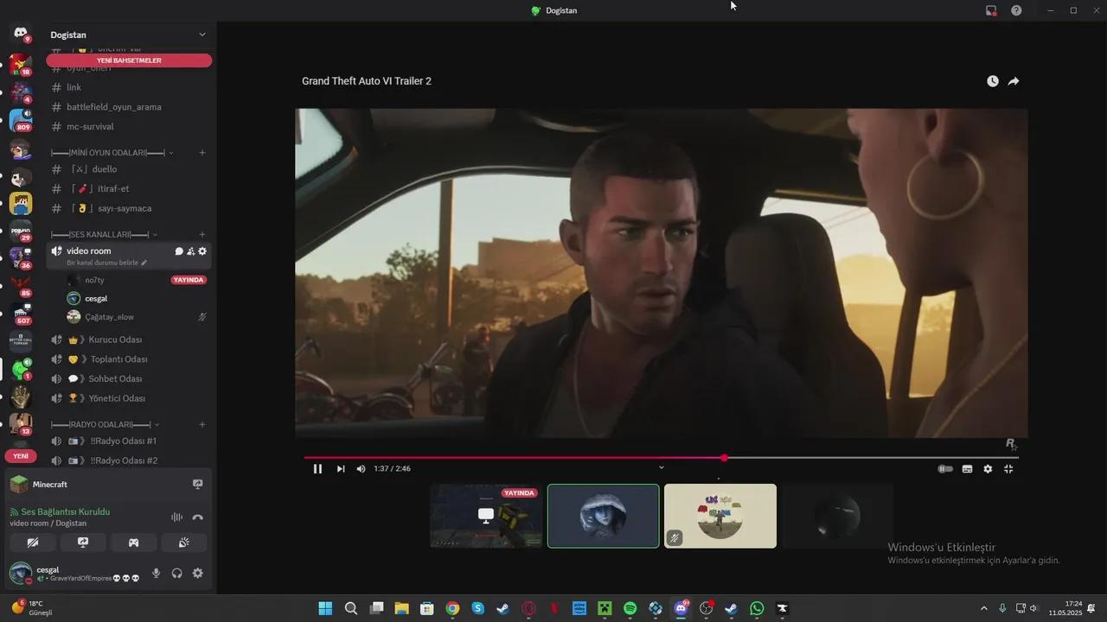Skip to the next video
1107x622 pixels.
(341, 469)
